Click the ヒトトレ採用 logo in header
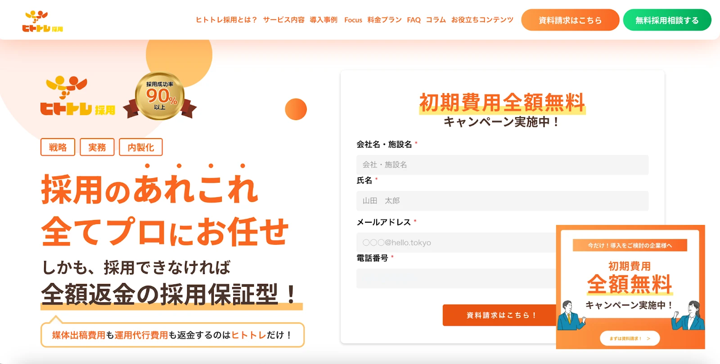Viewport: 720px width, 364px height. 43,21
